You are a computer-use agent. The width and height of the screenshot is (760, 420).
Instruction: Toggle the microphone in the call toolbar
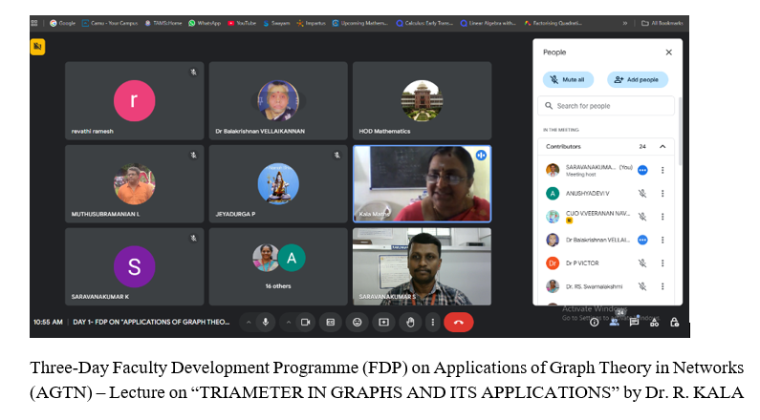pos(266,323)
